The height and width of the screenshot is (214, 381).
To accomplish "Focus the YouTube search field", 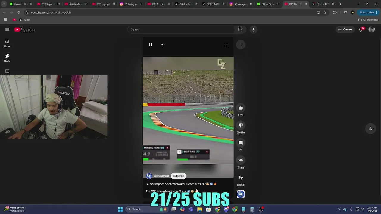I will pyautogui.click(x=181, y=29).
